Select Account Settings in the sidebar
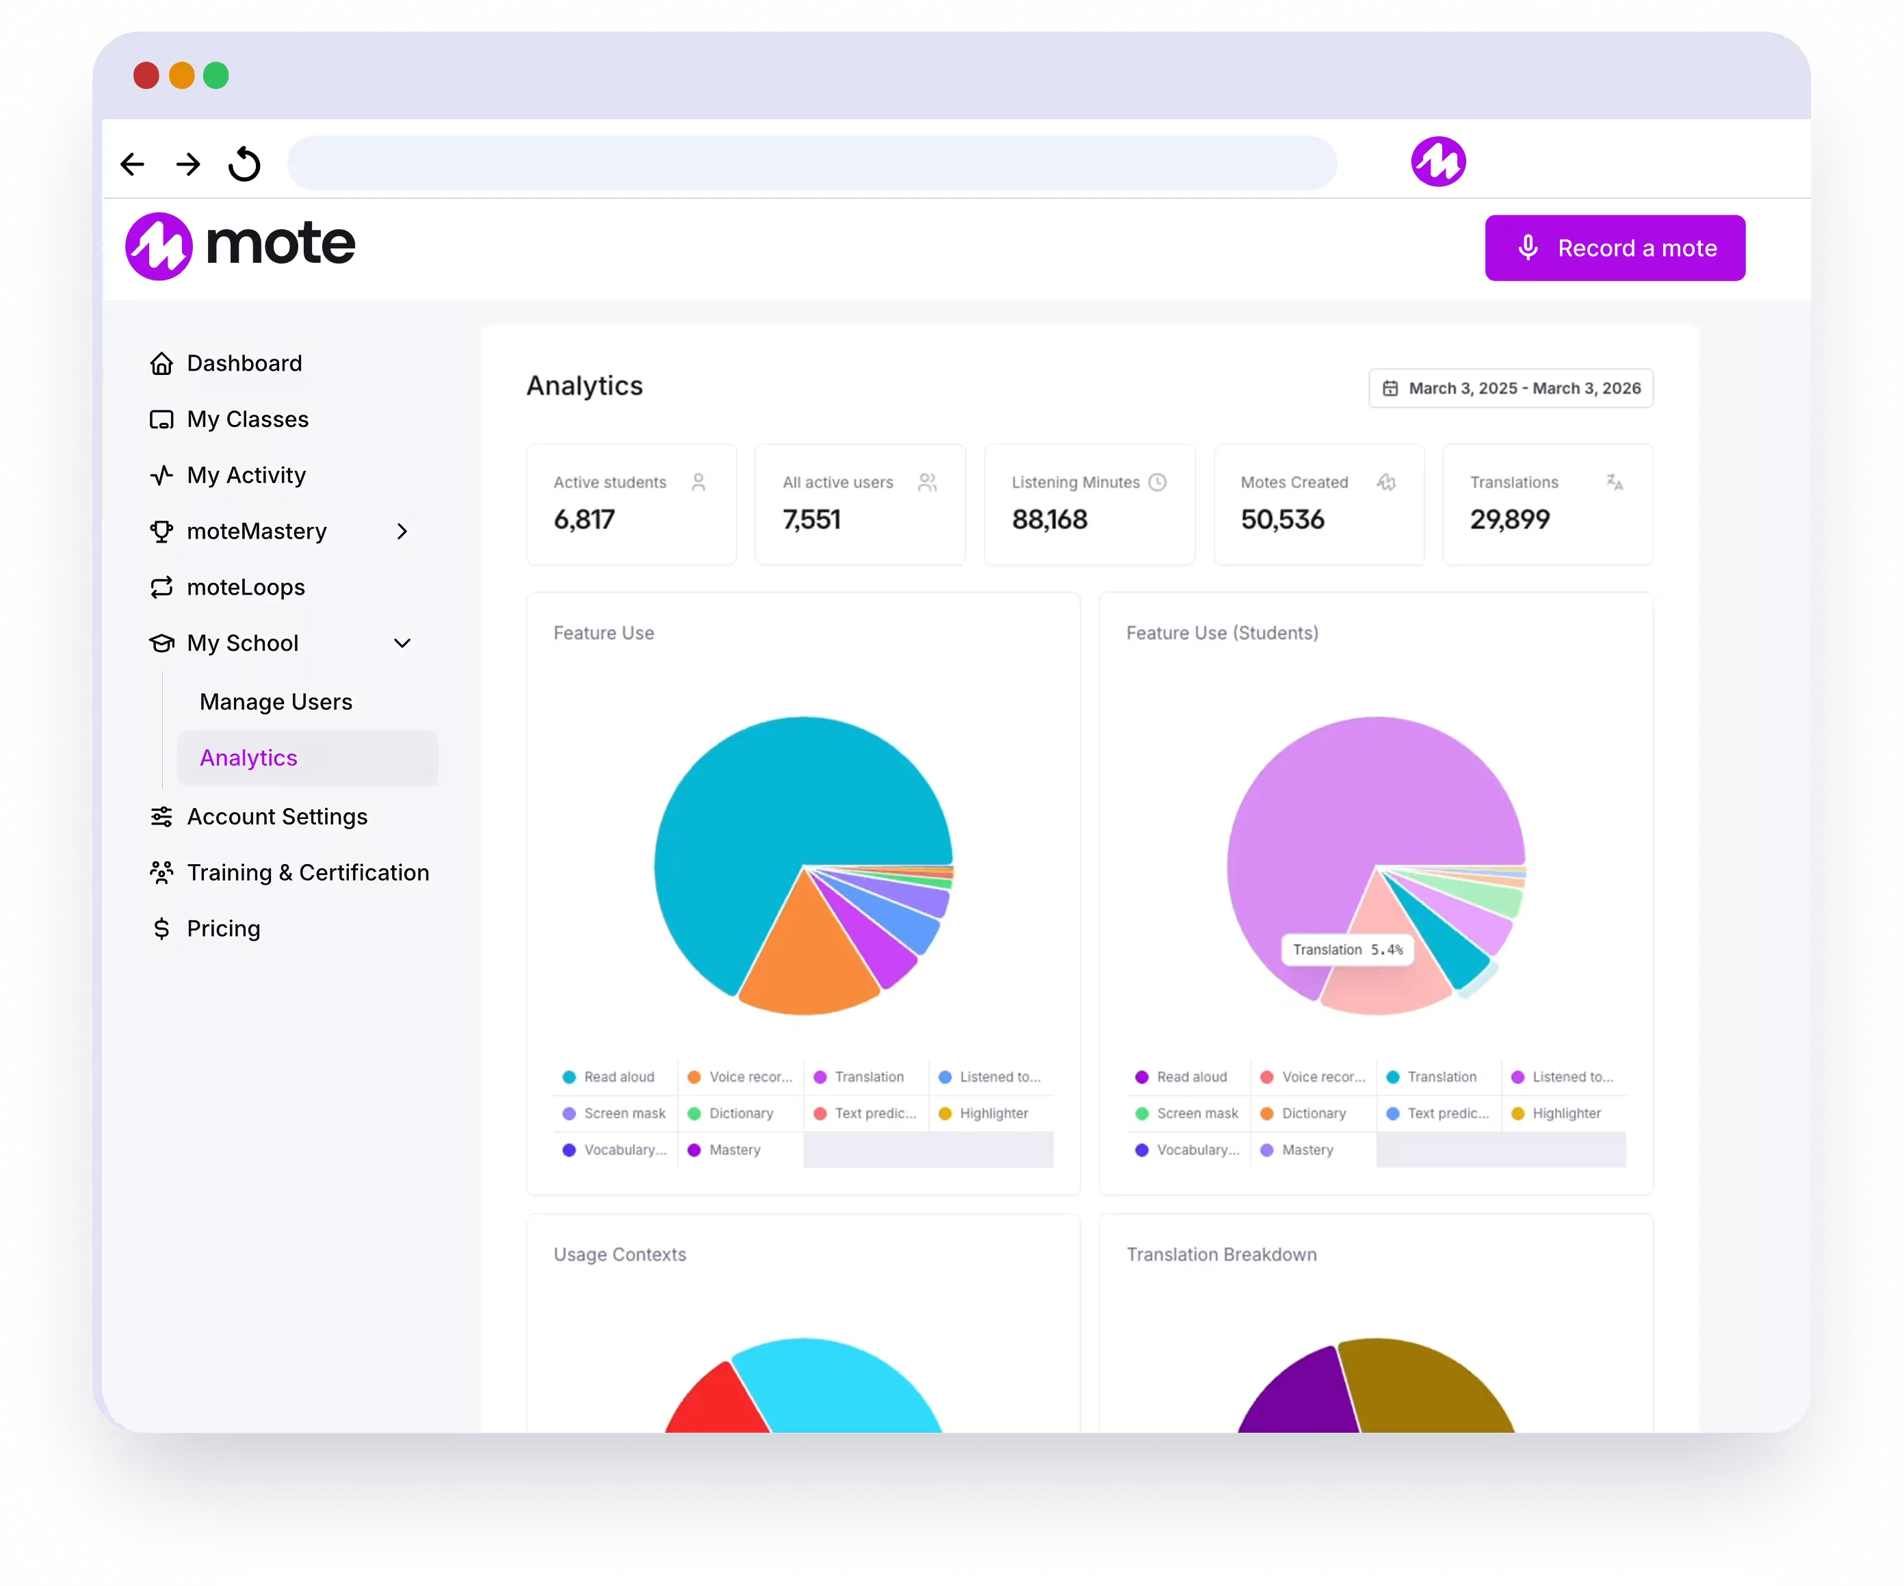Viewport: 1904px width, 1586px height. click(x=276, y=817)
